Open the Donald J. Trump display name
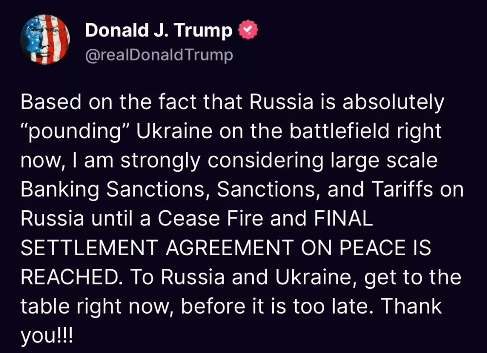This screenshot has width=487, height=353. point(159,31)
